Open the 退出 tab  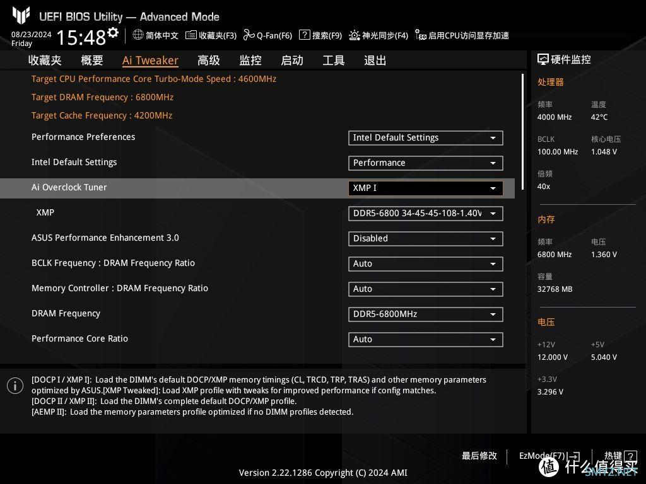(x=375, y=60)
